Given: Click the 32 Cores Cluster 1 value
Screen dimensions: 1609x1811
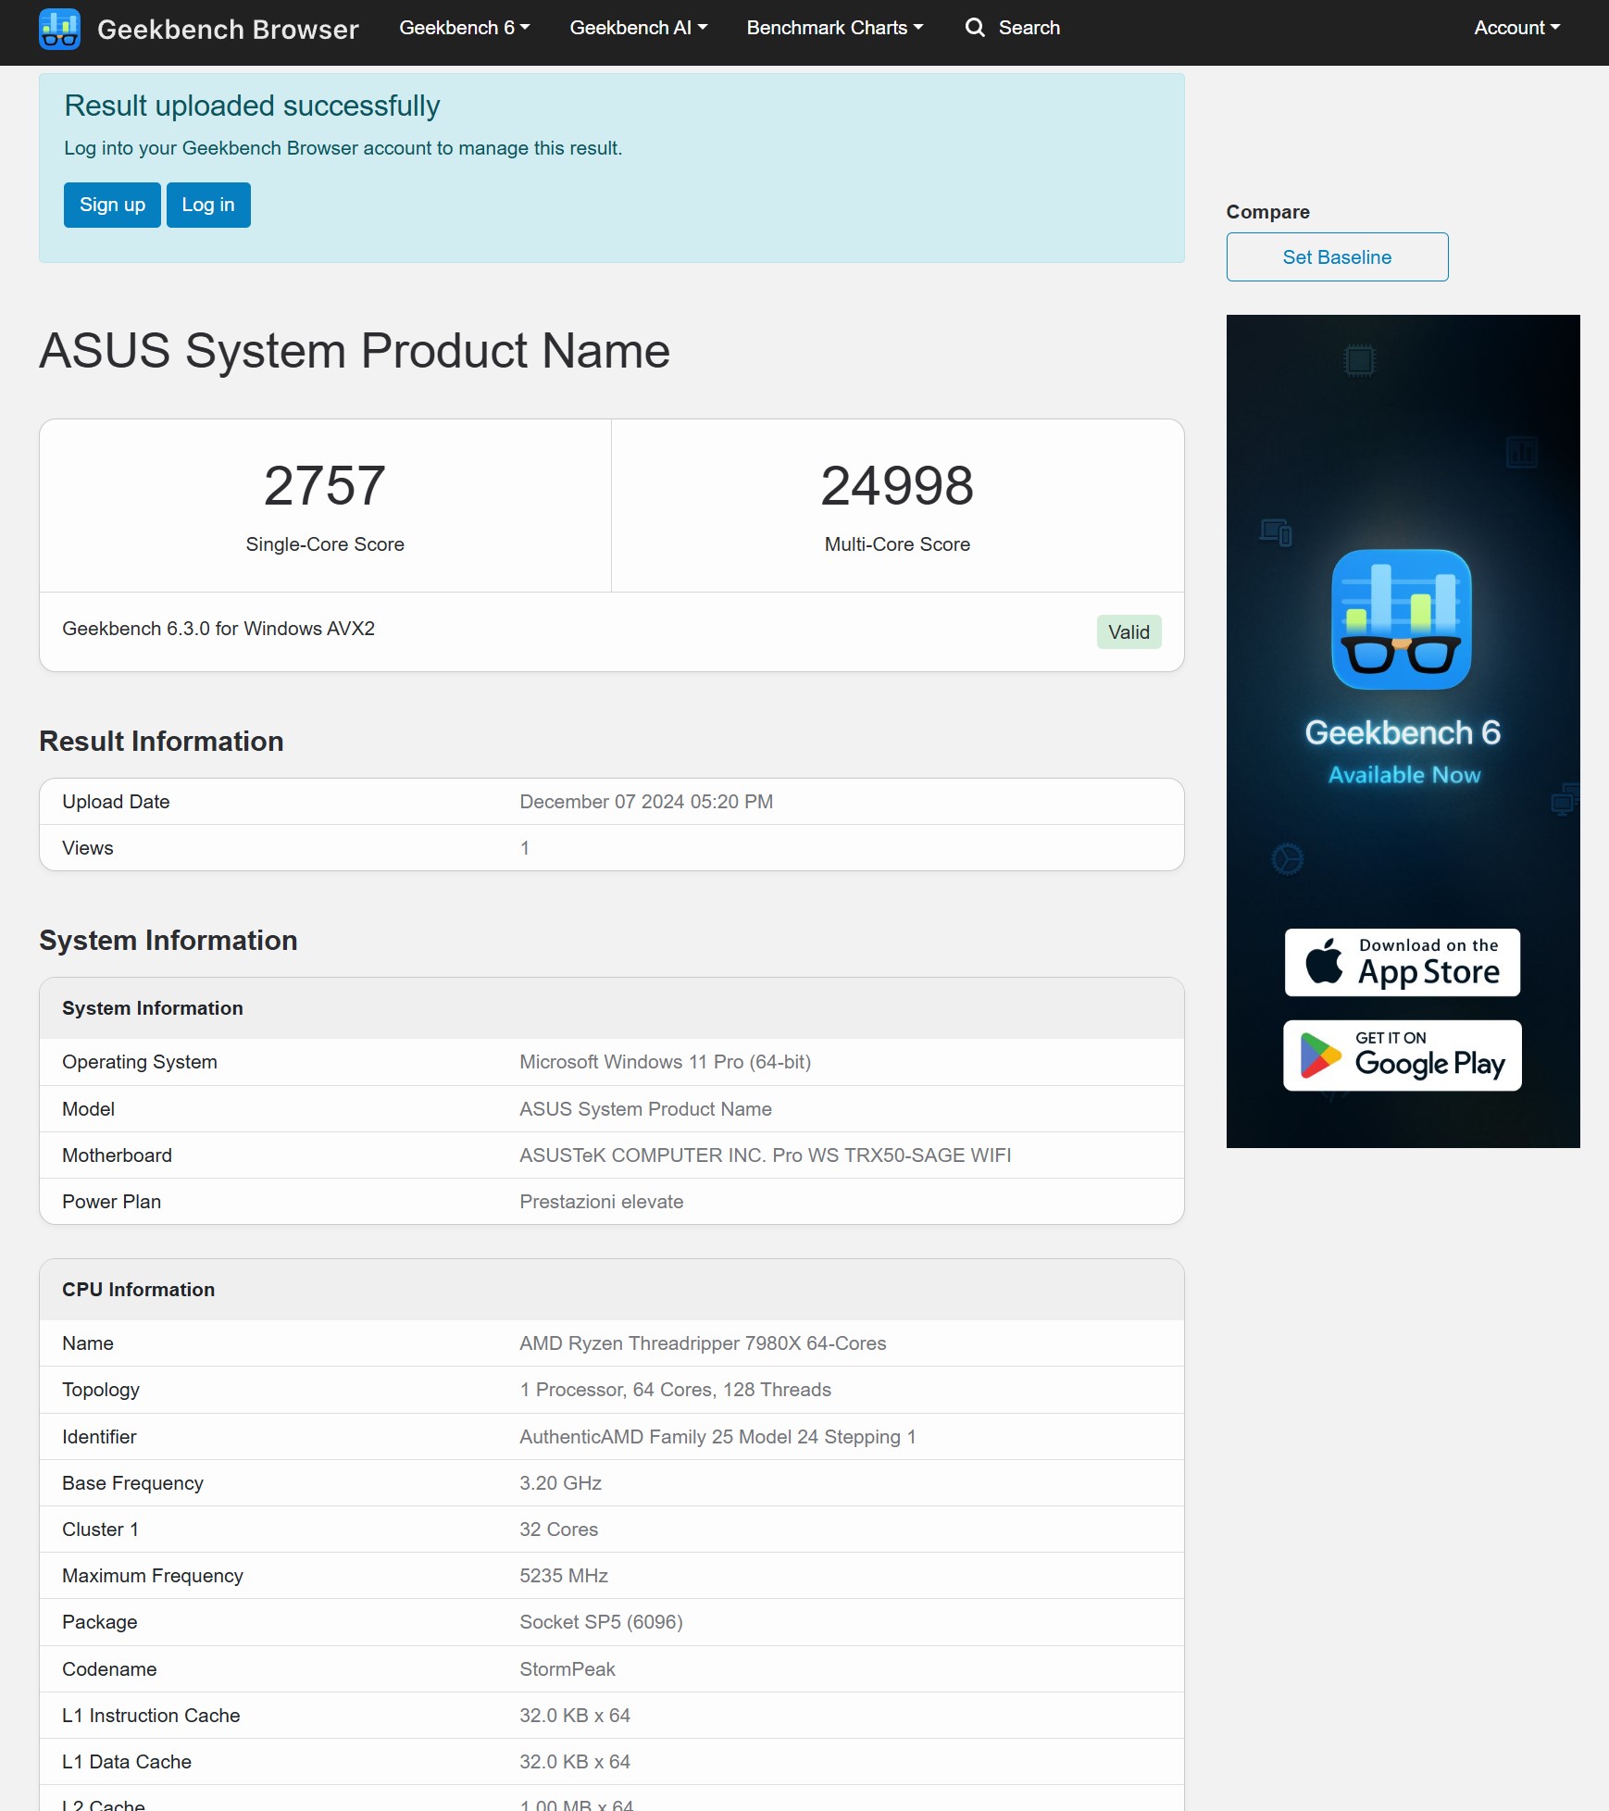Looking at the screenshot, I should pyautogui.click(x=558, y=1530).
